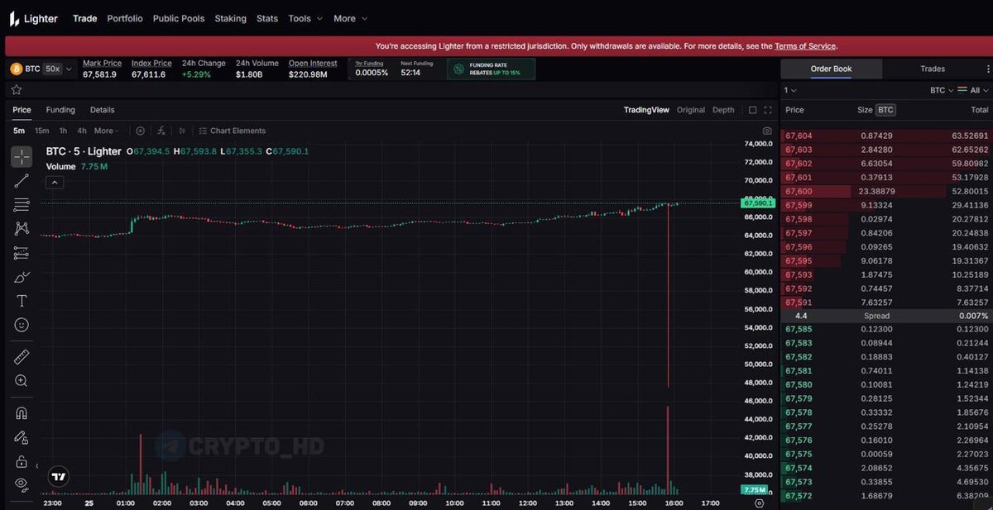Viewport: 993px width, 510px height.
Task: Switch to the Order Book tab
Action: coord(831,69)
